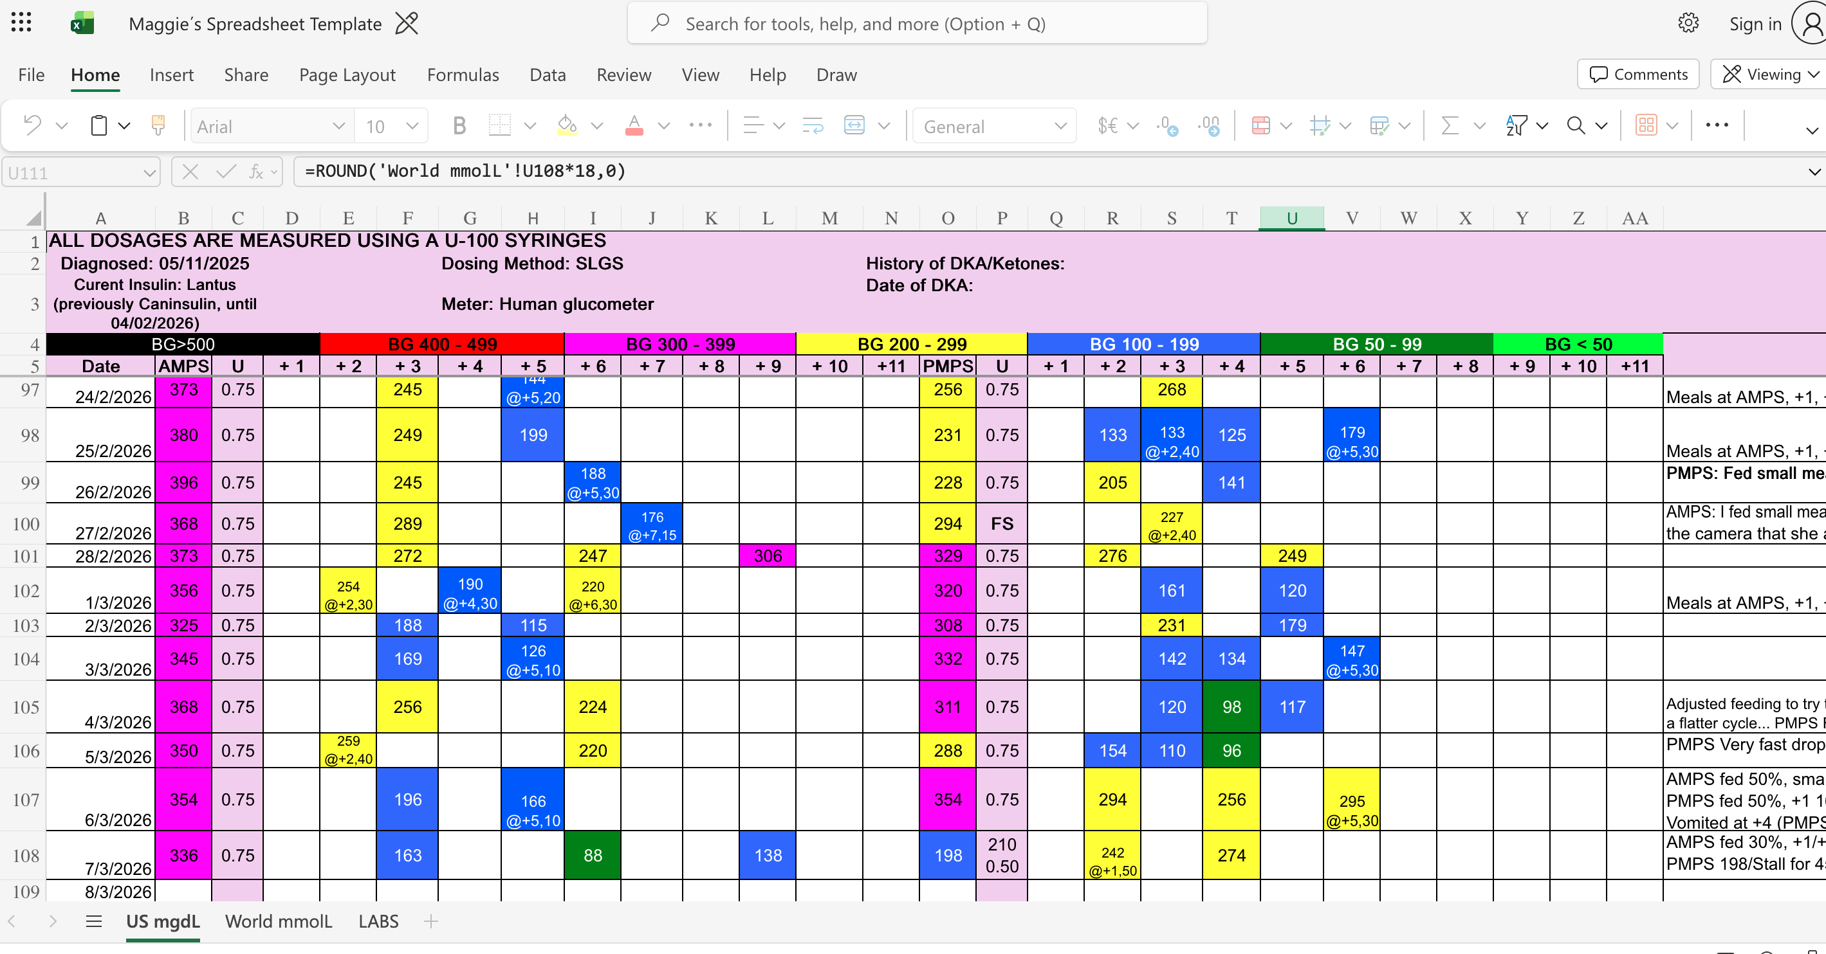Click the Format Painter brush icon
Screen dimensions: 1826x954
click(x=158, y=126)
